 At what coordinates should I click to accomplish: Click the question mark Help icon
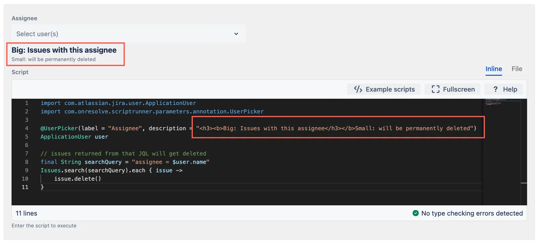[x=495, y=89]
